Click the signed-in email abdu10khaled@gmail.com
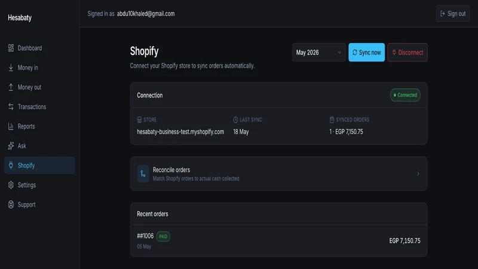Screen dimensions: 478x269 click(146, 14)
